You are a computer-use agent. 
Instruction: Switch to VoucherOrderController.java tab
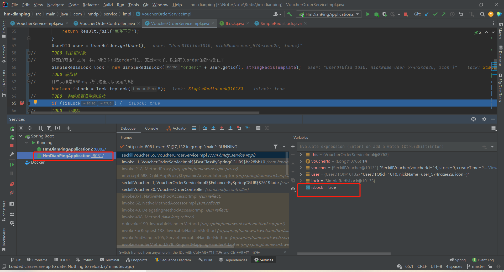[107, 23]
